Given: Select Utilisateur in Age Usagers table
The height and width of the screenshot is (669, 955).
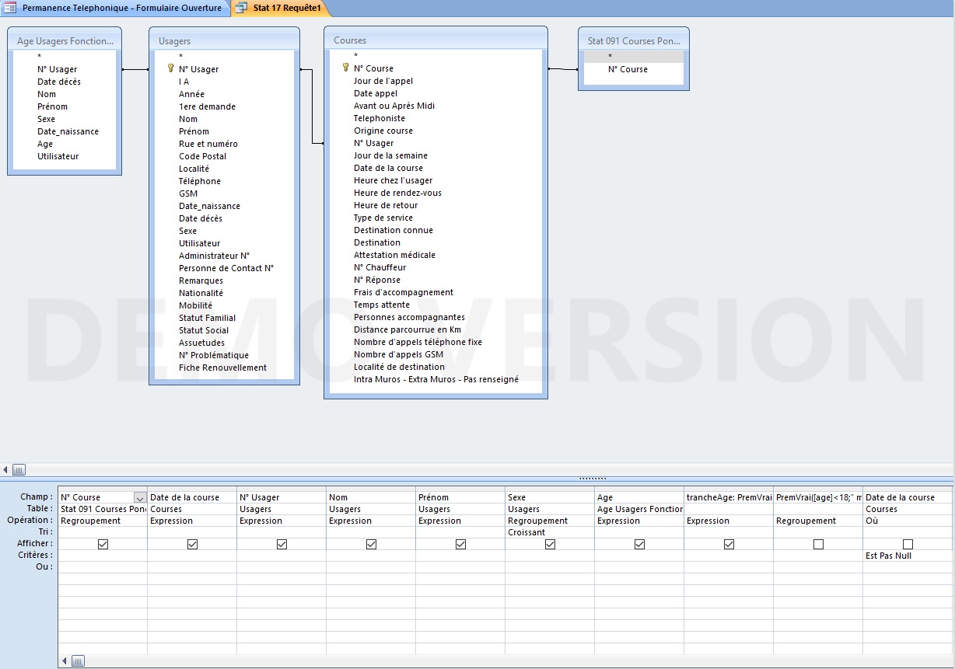Looking at the screenshot, I should [x=58, y=156].
